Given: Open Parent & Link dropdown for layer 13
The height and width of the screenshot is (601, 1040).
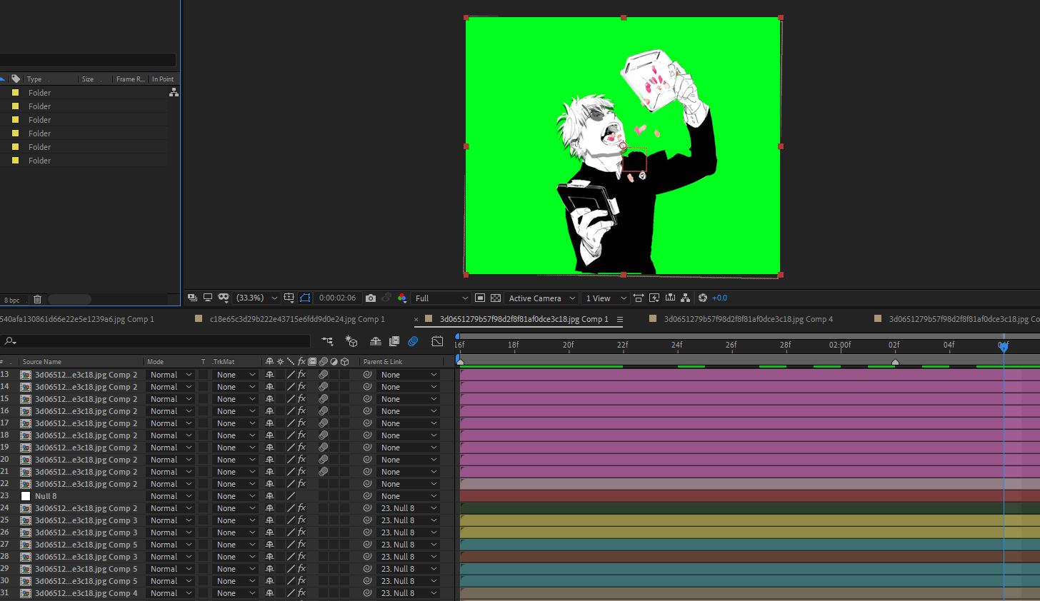Looking at the screenshot, I should click(408, 375).
